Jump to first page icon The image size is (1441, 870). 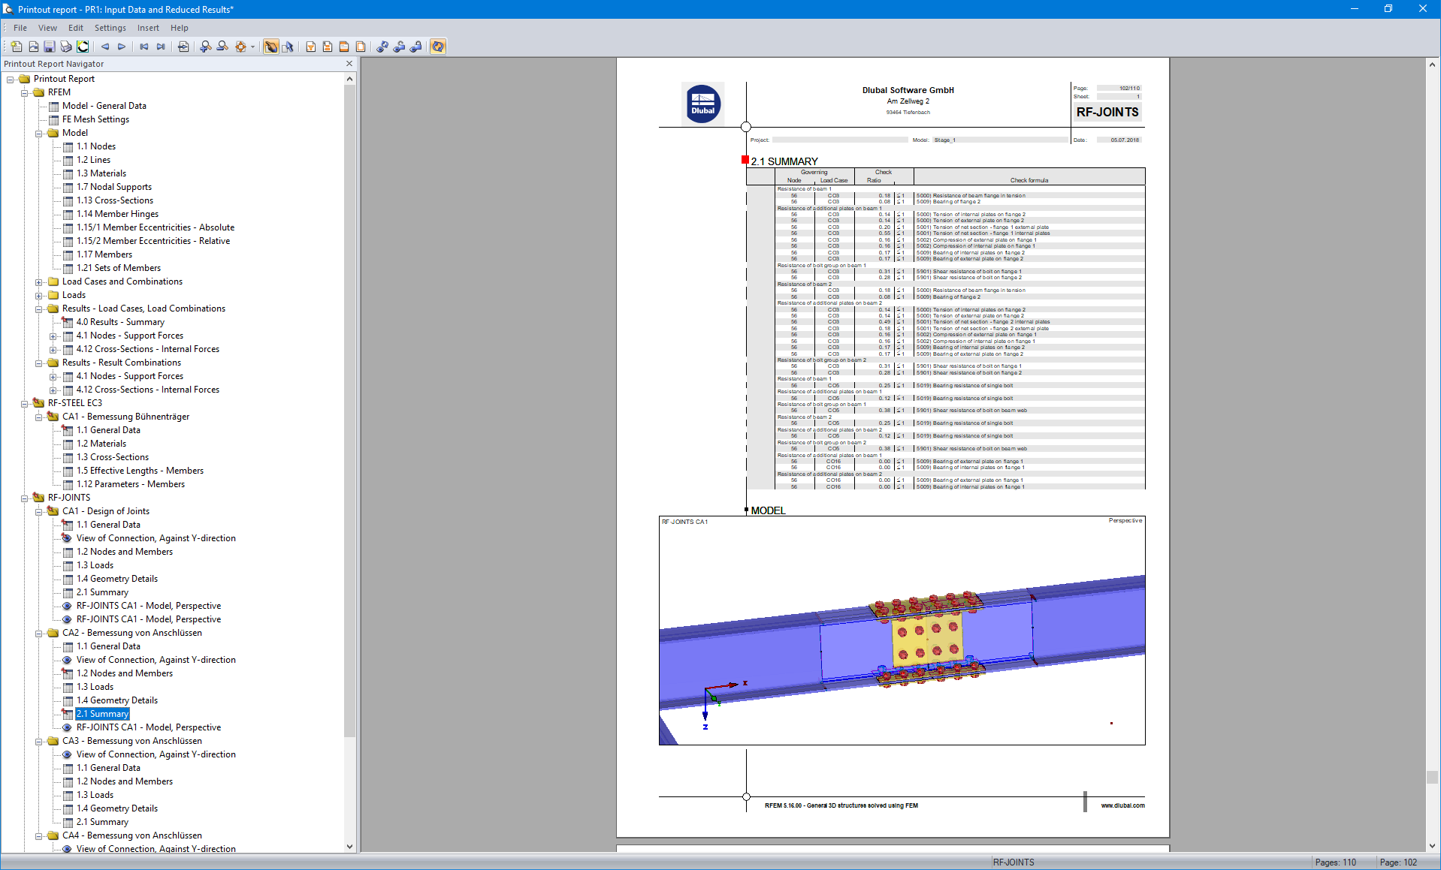(144, 47)
